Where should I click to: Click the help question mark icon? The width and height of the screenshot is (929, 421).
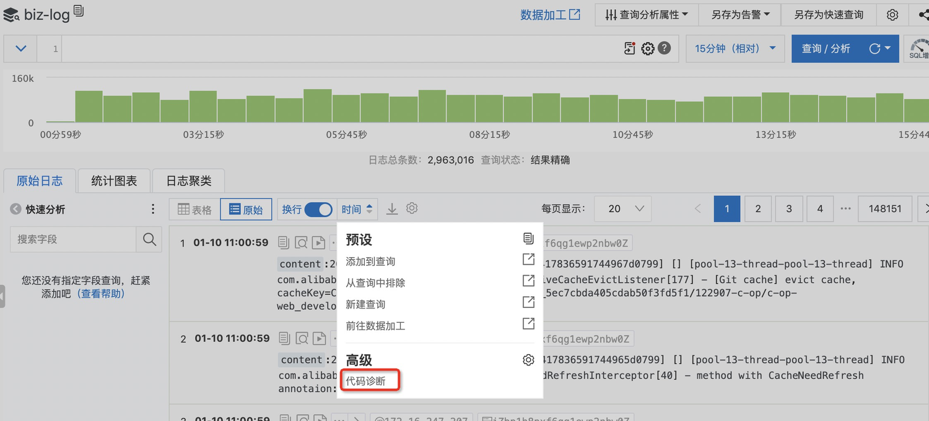[665, 48]
